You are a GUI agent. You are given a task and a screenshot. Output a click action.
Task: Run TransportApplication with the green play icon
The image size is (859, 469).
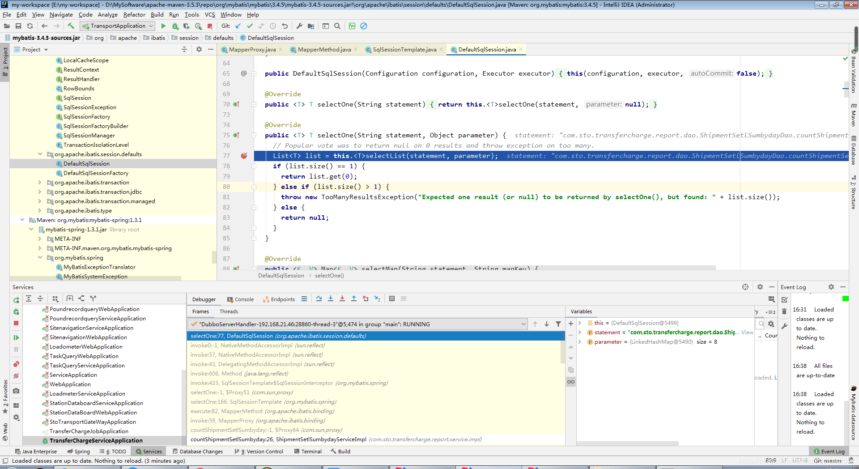tap(163, 26)
